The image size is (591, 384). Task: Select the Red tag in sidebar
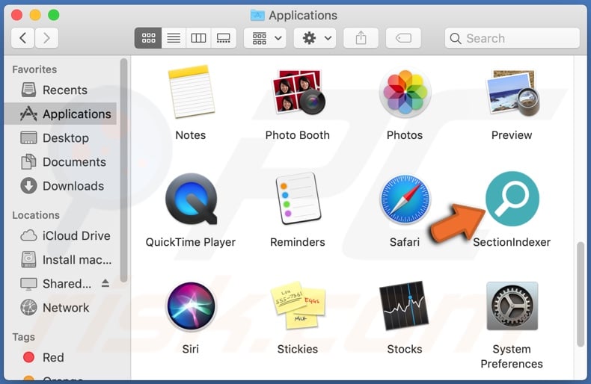tap(52, 358)
